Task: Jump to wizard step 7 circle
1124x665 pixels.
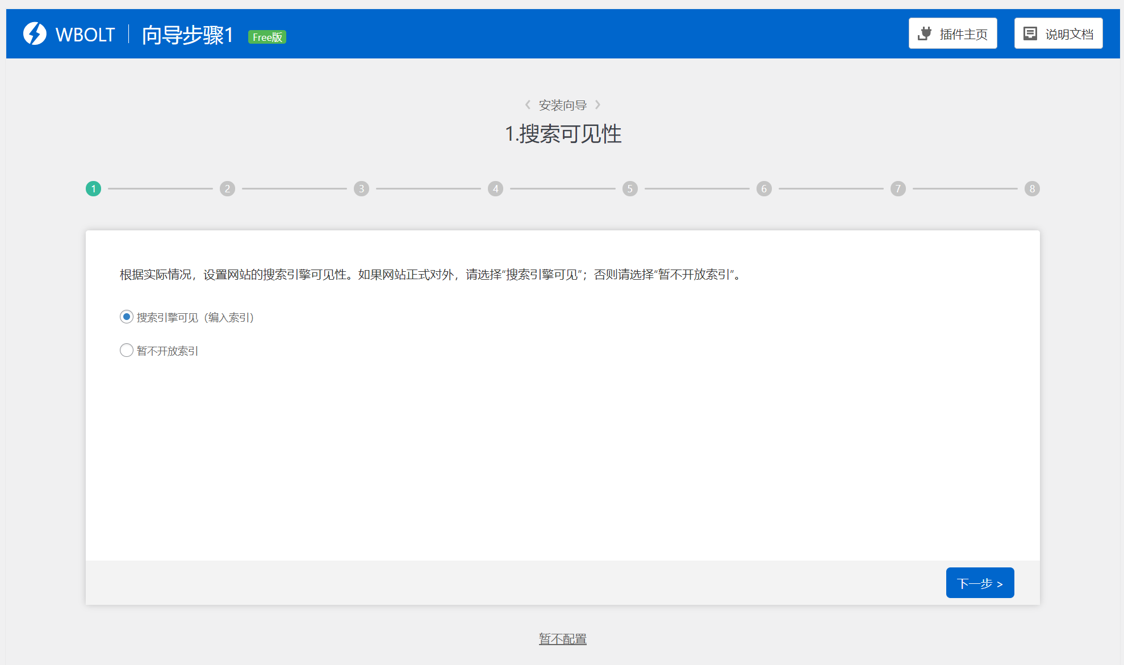Action: [x=898, y=188]
